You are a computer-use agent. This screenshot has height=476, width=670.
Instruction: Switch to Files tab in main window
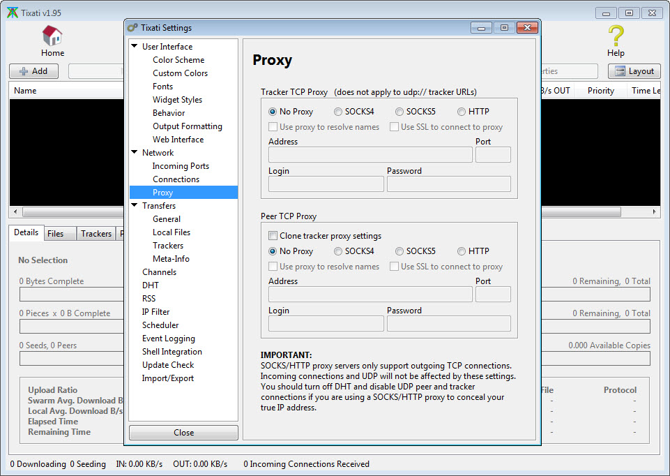click(x=60, y=234)
